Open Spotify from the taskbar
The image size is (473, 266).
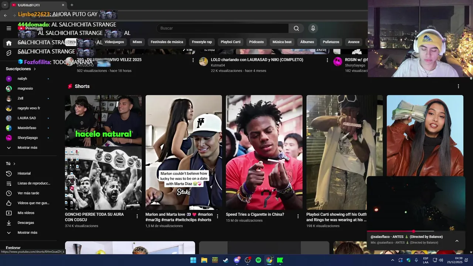[x=258, y=260]
